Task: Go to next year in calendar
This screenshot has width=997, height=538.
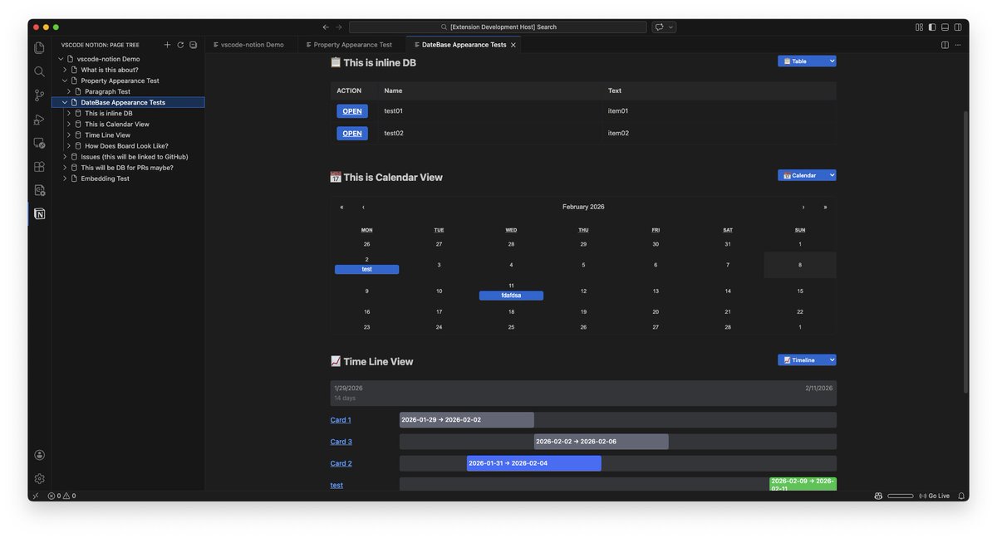Action: [x=825, y=207]
